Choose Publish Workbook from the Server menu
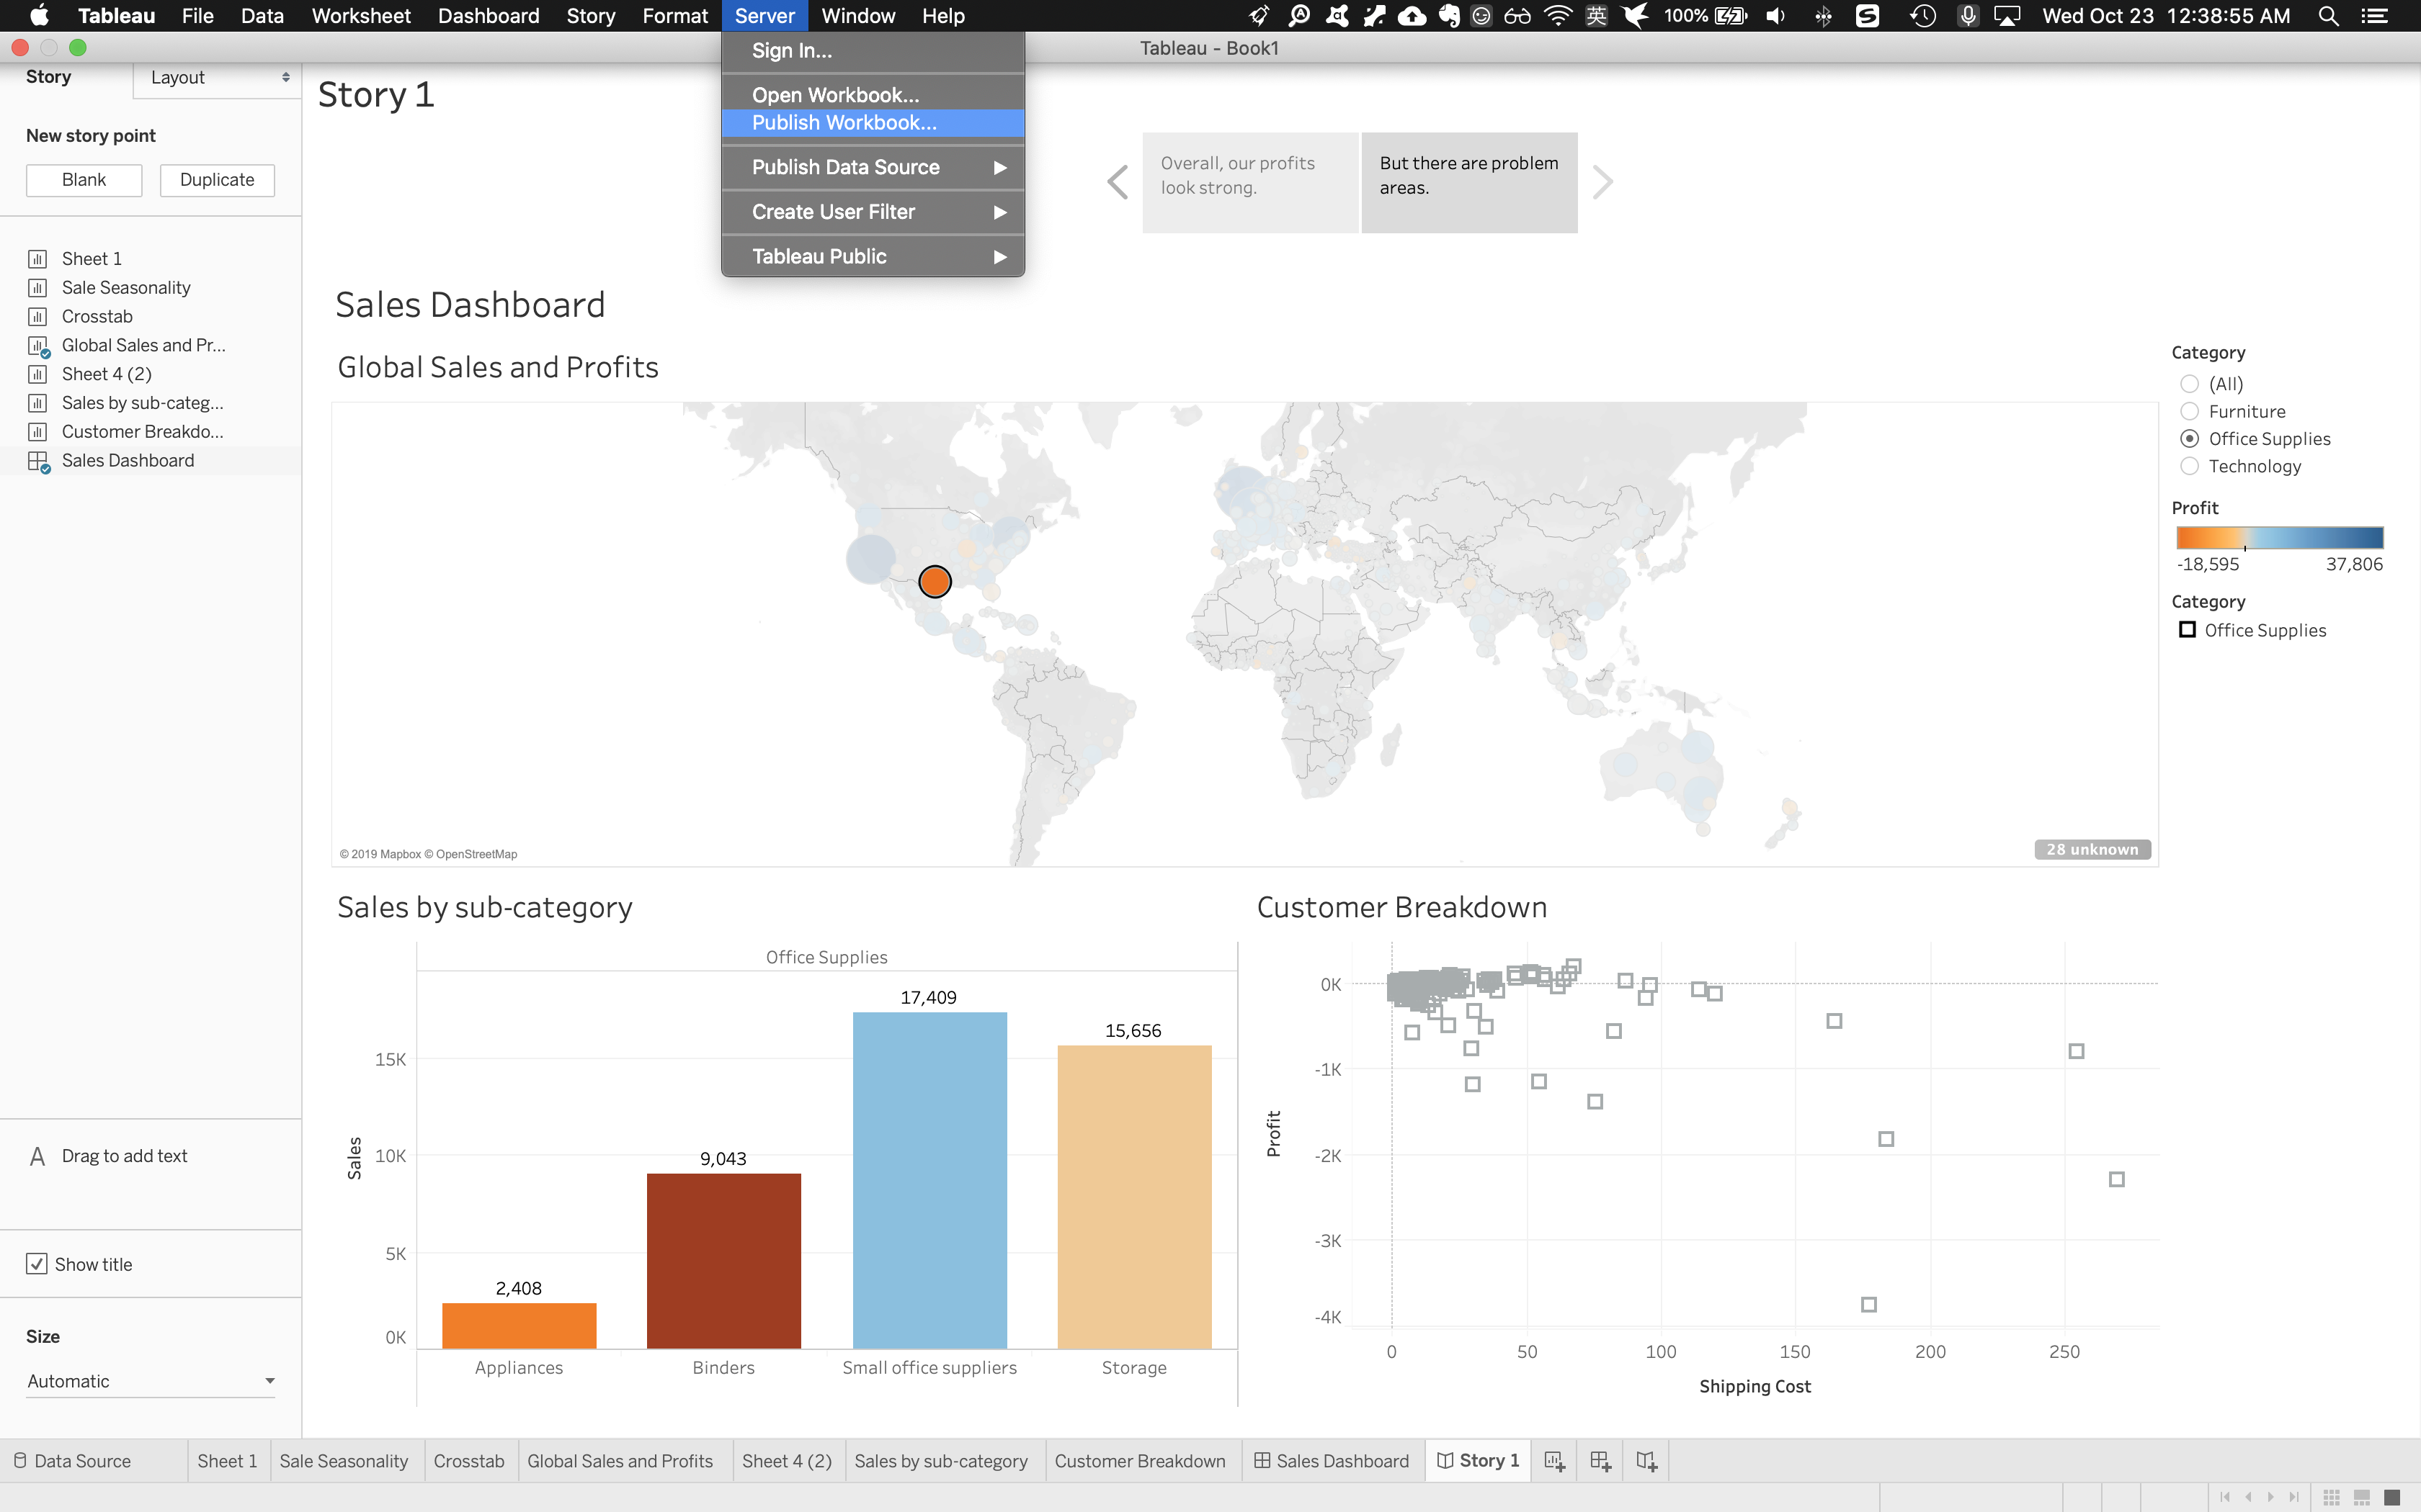This screenshot has width=2421, height=1512. [844, 123]
